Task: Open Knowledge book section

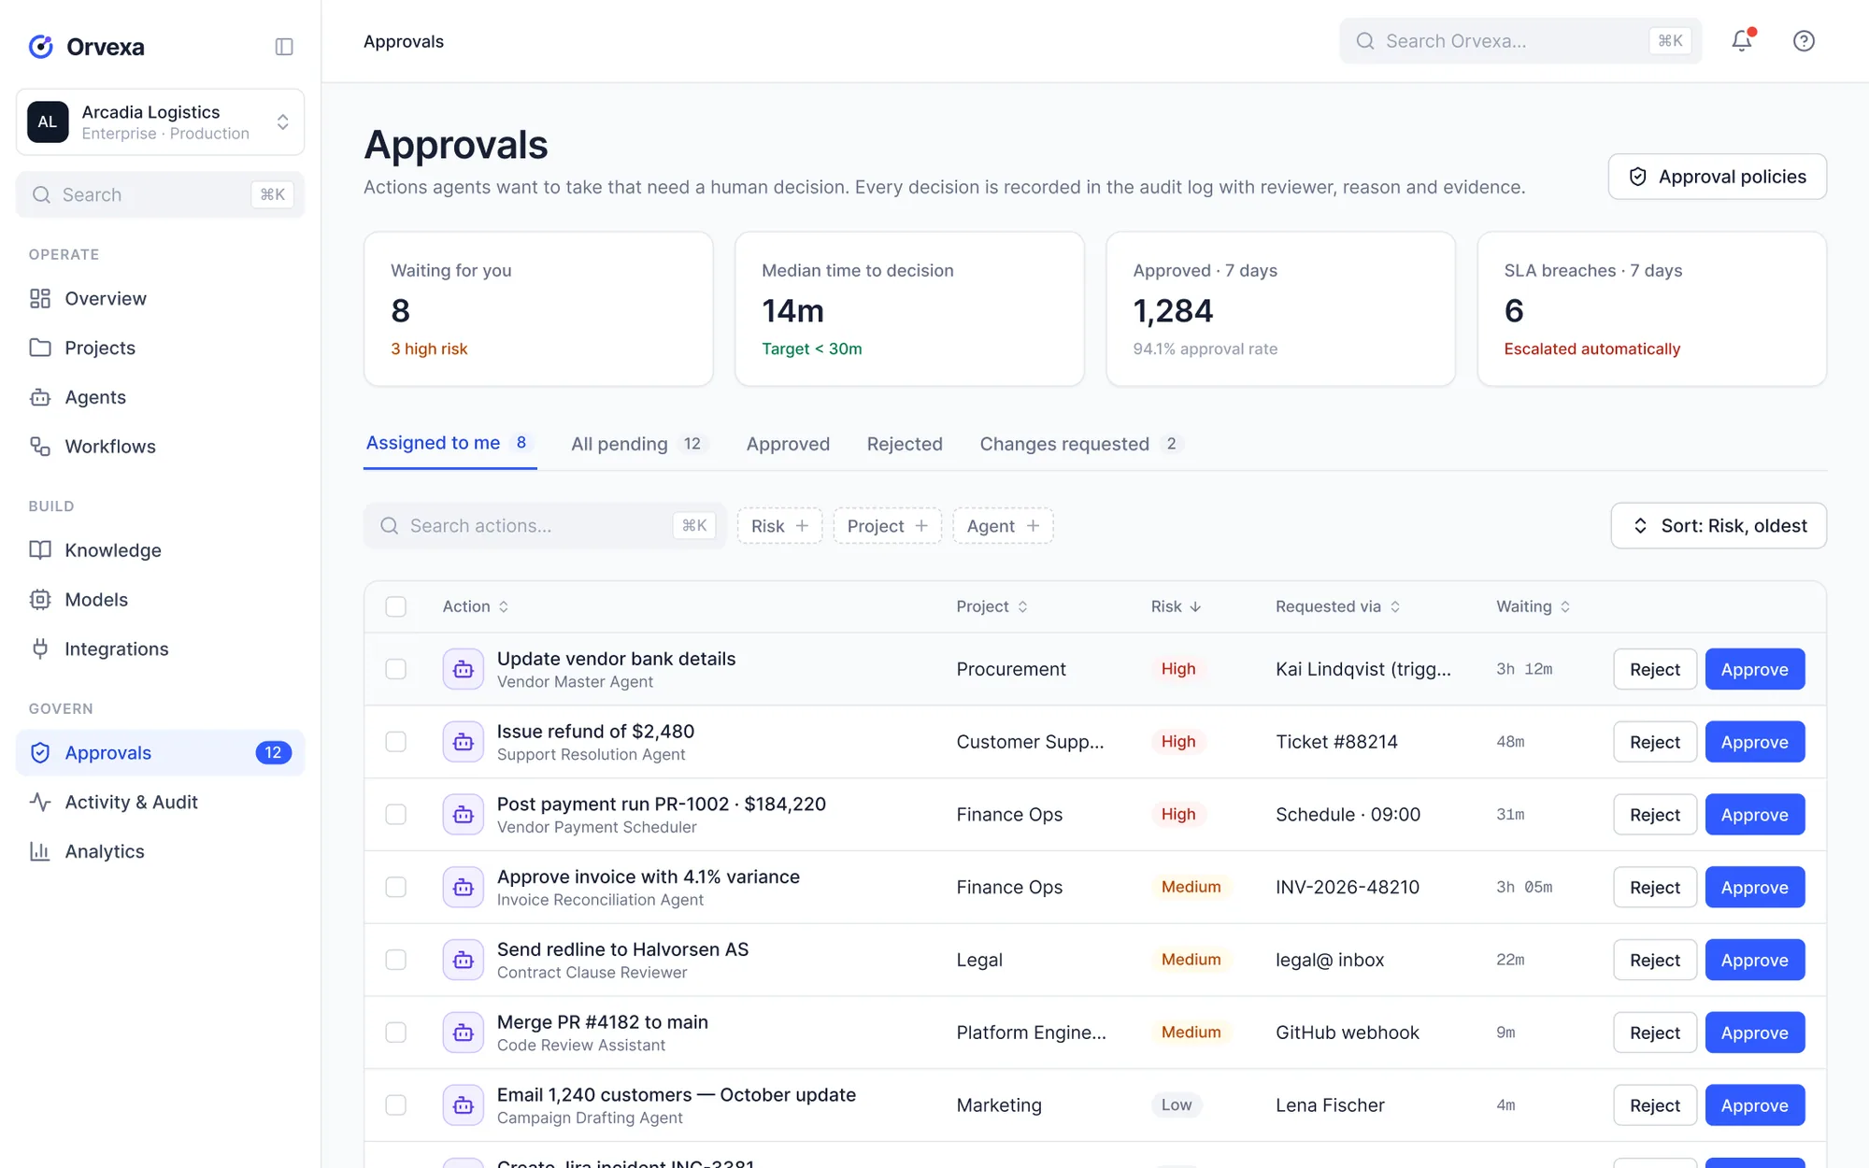Action: (x=160, y=550)
